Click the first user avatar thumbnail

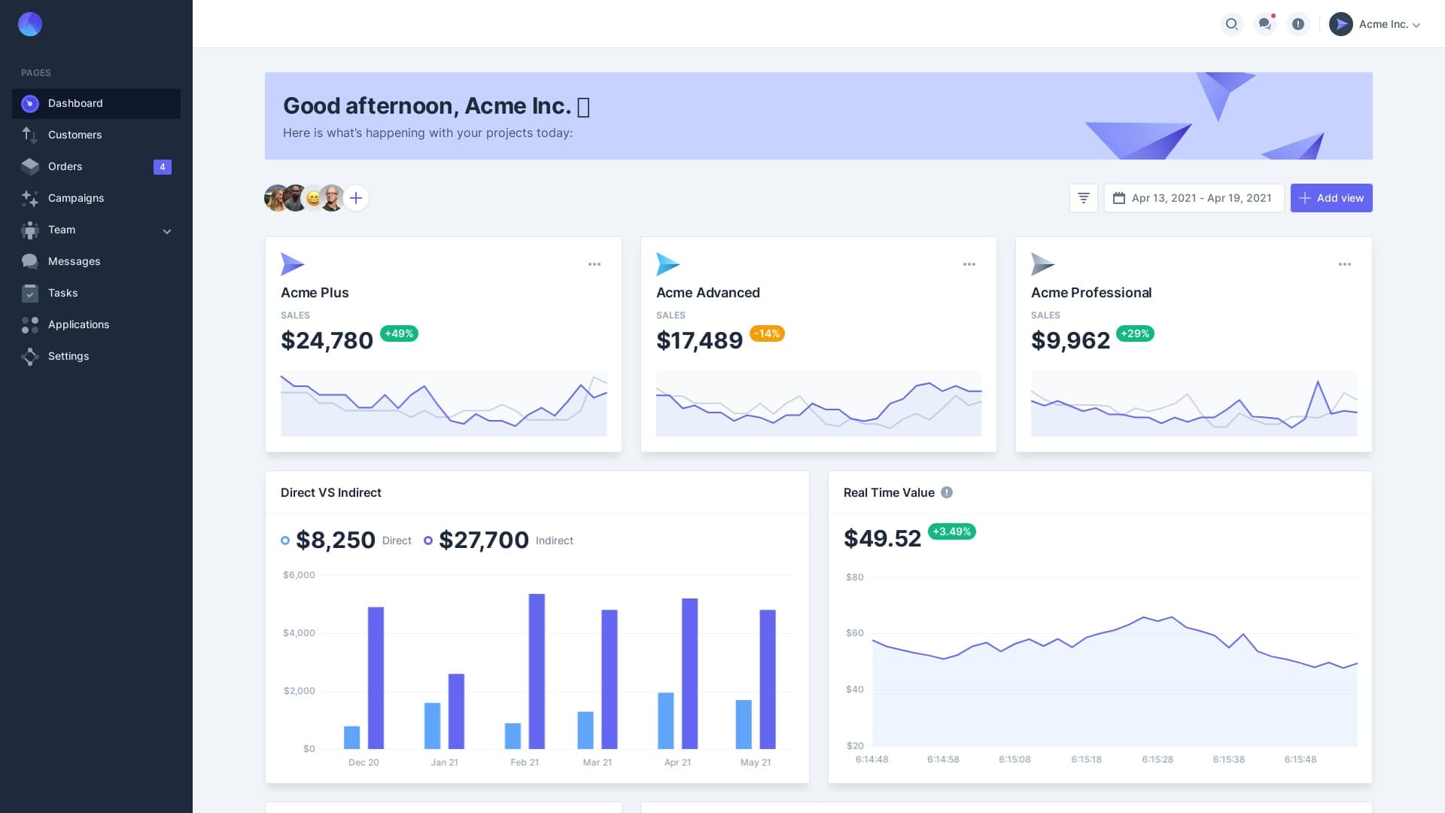275,198
